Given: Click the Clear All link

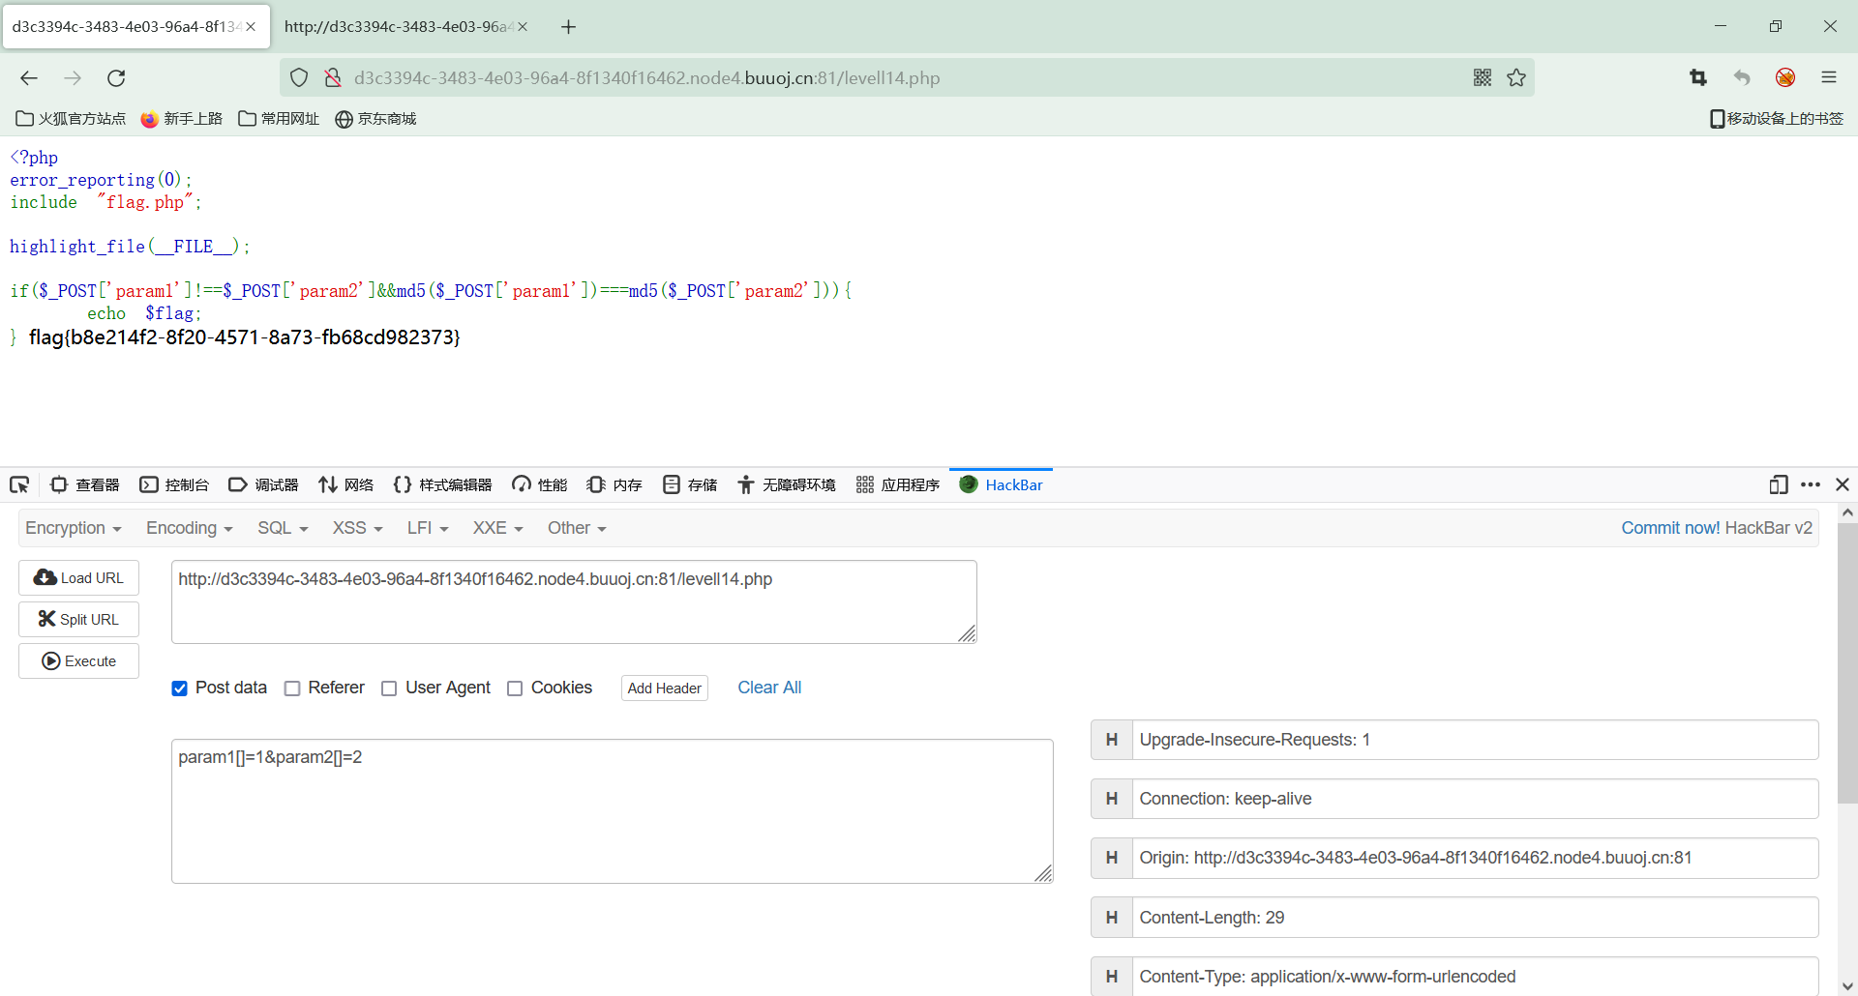Looking at the screenshot, I should tap(769, 688).
